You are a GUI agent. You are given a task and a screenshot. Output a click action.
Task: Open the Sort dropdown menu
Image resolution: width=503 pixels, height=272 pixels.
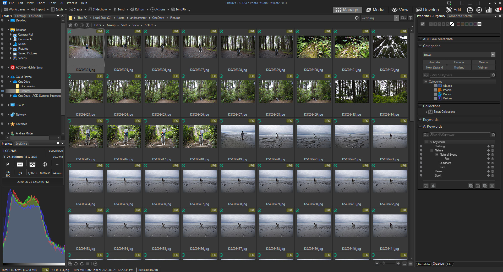pos(125,25)
